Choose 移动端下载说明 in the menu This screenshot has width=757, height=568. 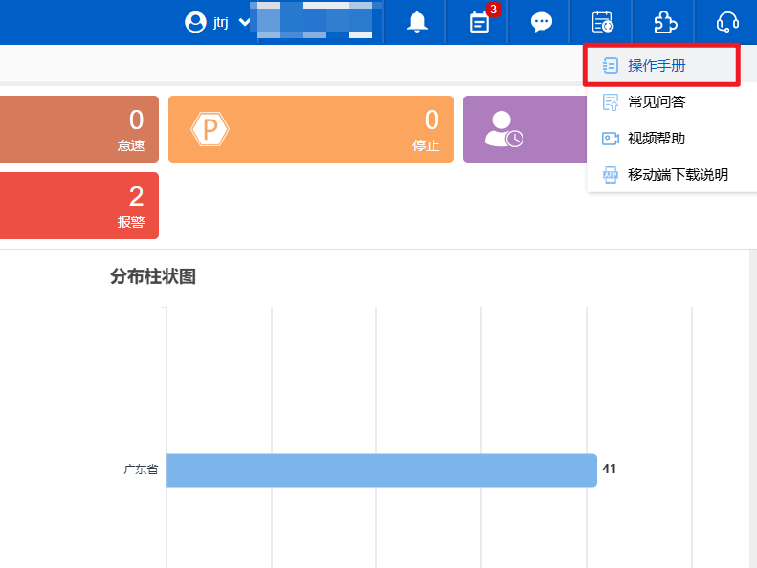coord(678,175)
